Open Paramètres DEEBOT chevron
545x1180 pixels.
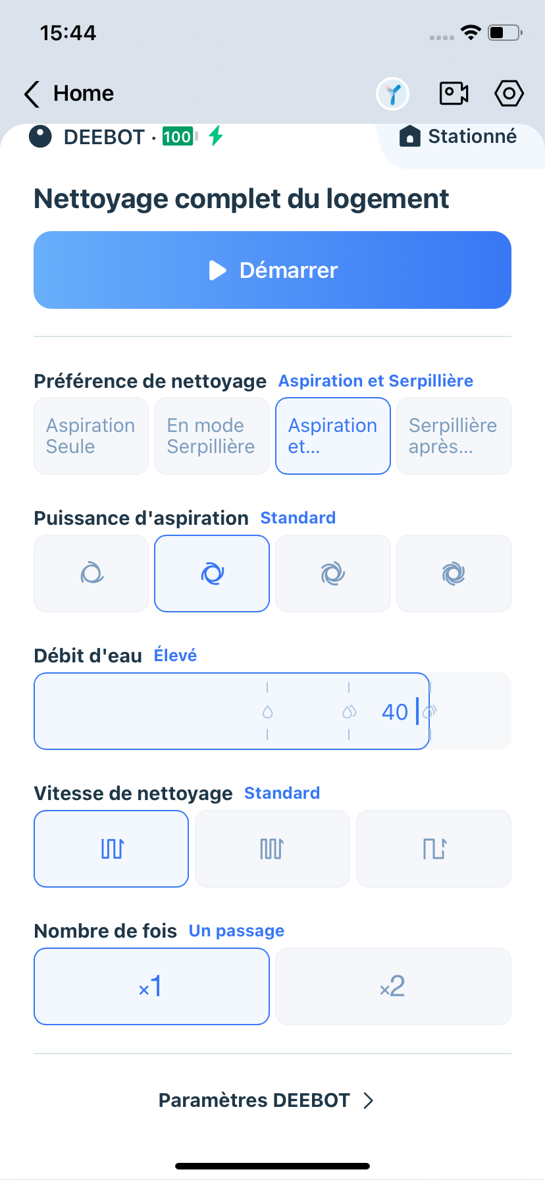(369, 1100)
